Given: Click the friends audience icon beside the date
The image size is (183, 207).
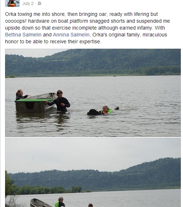Looking at the screenshot, I should pos(39,4).
